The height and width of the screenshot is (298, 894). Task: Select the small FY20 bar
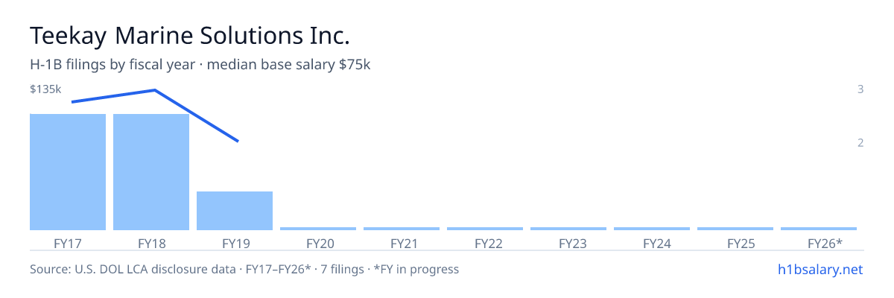pos(318,229)
